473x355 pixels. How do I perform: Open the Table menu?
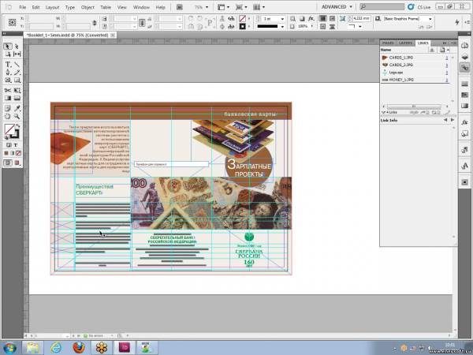click(106, 7)
